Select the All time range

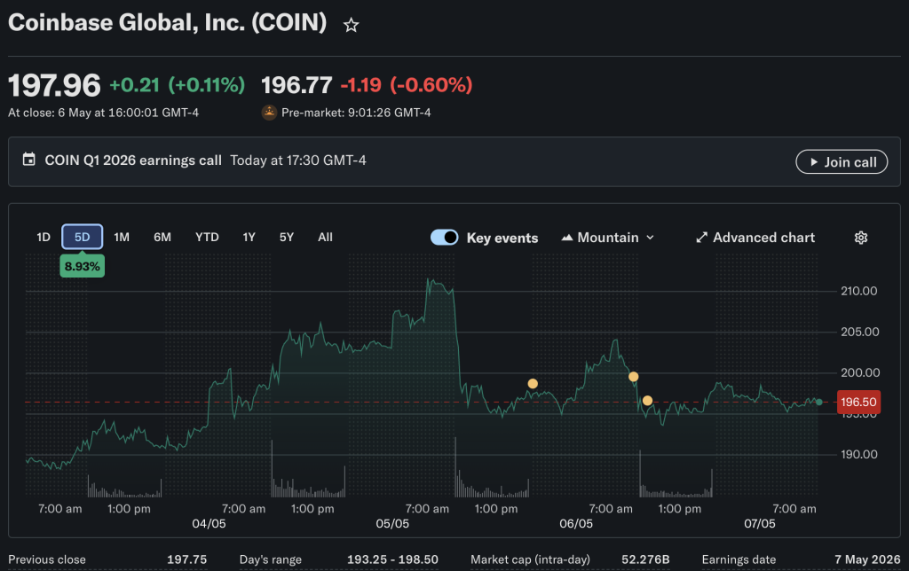click(x=325, y=237)
